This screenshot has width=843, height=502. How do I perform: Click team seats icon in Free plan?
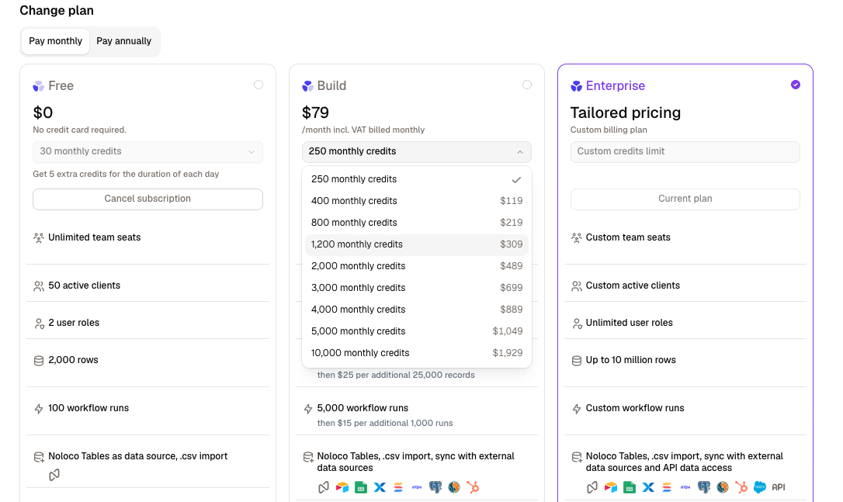tap(39, 237)
